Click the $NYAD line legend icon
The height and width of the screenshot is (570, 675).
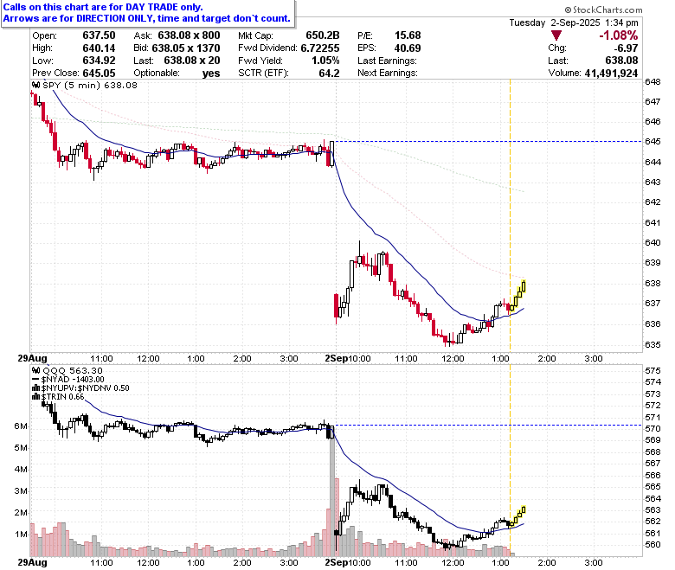click(x=36, y=380)
